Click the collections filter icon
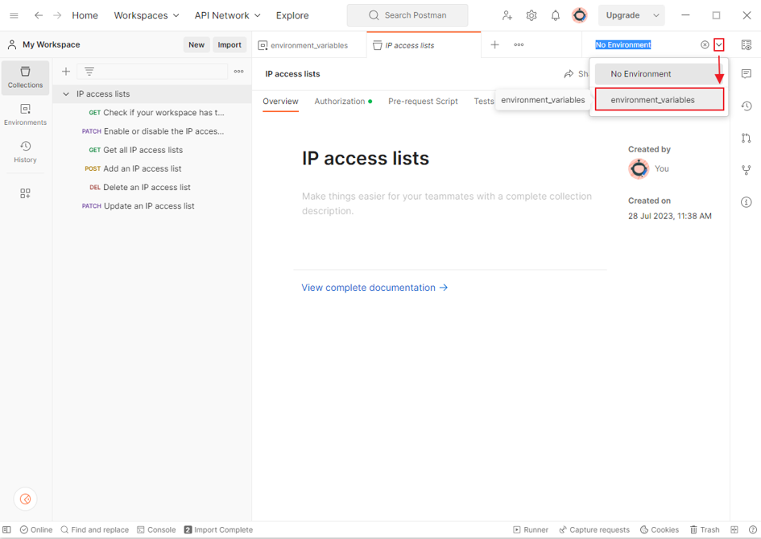 [89, 72]
